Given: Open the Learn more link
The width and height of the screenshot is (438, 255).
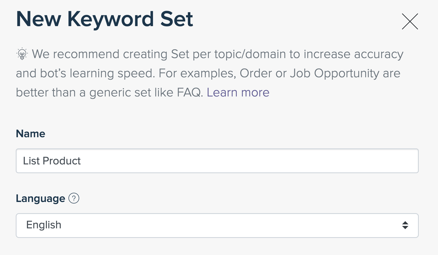Looking at the screenshot, I should coord(238,92).
